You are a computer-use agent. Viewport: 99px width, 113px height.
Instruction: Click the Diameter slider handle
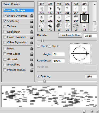(42, 41)
